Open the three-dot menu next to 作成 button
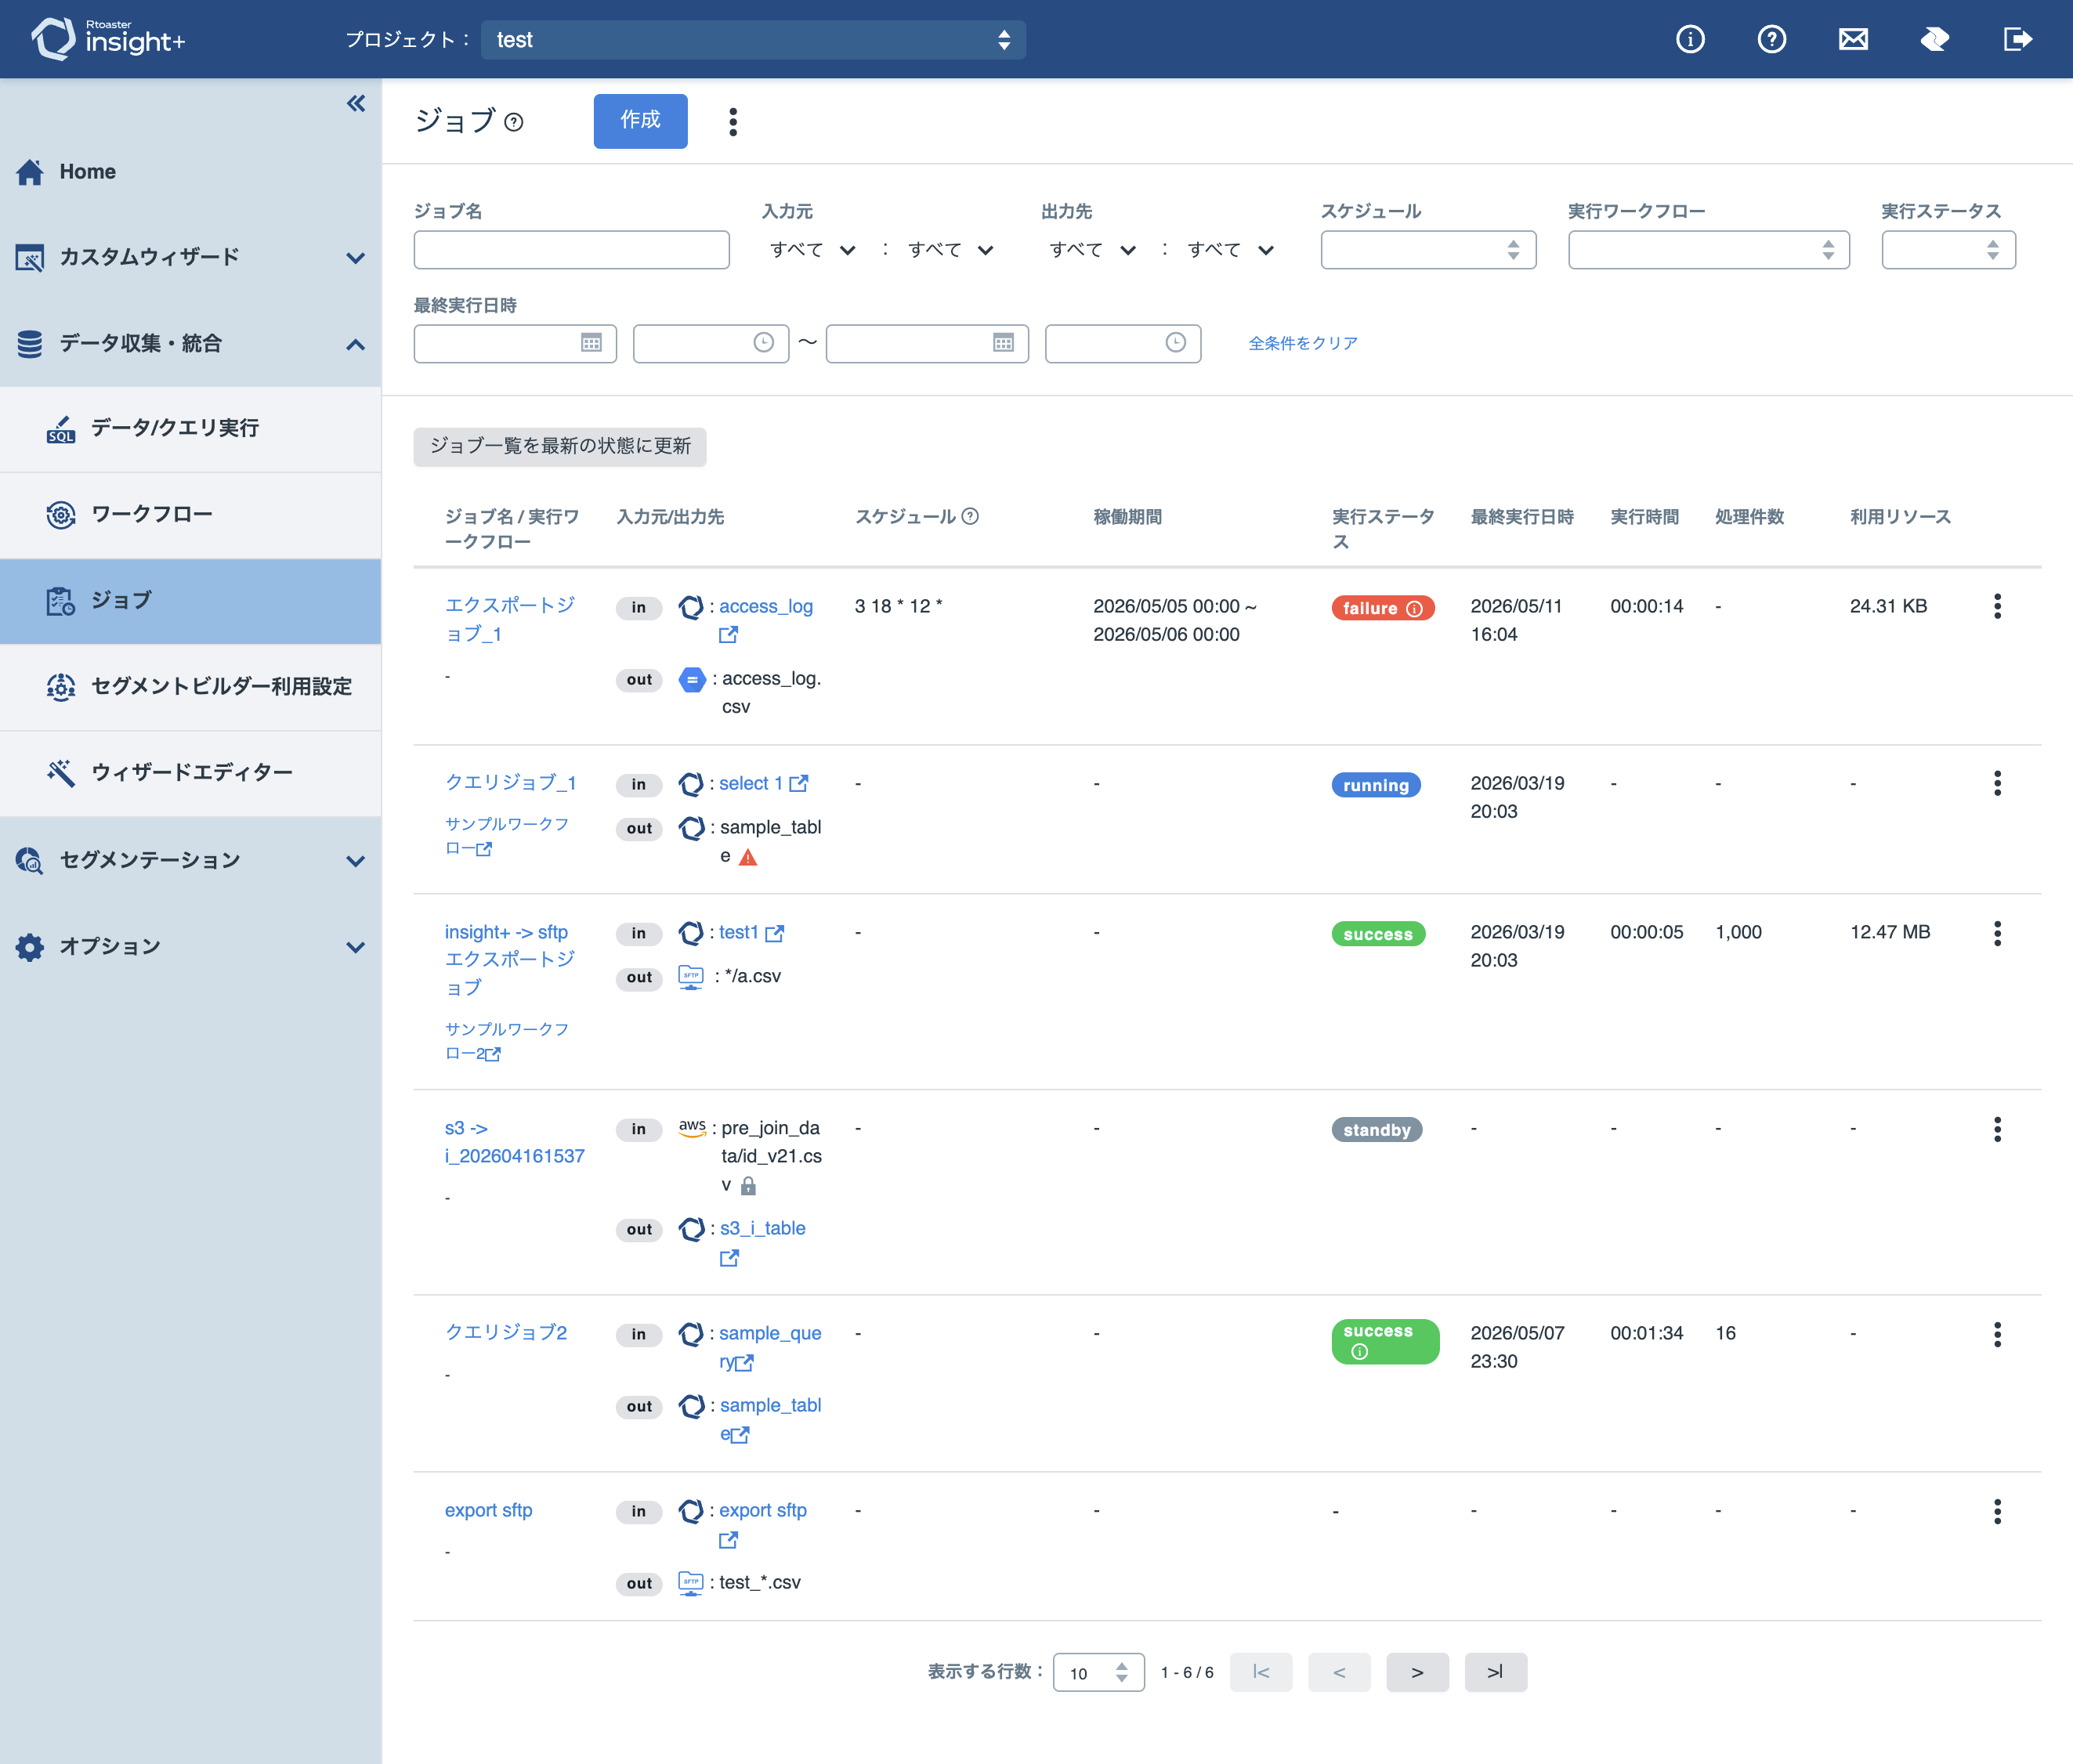Screen dimensions: 2073x1764 (733, 122)
